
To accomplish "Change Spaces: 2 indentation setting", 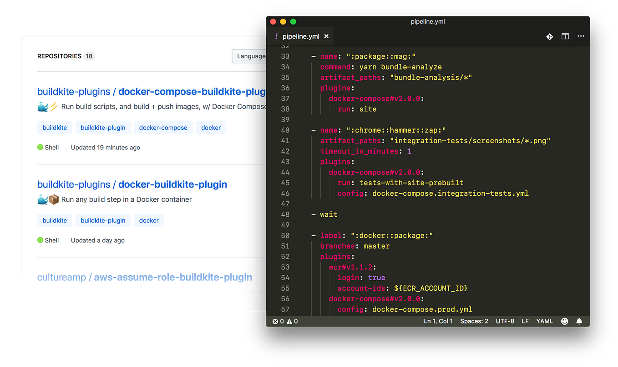I will 474,321.
